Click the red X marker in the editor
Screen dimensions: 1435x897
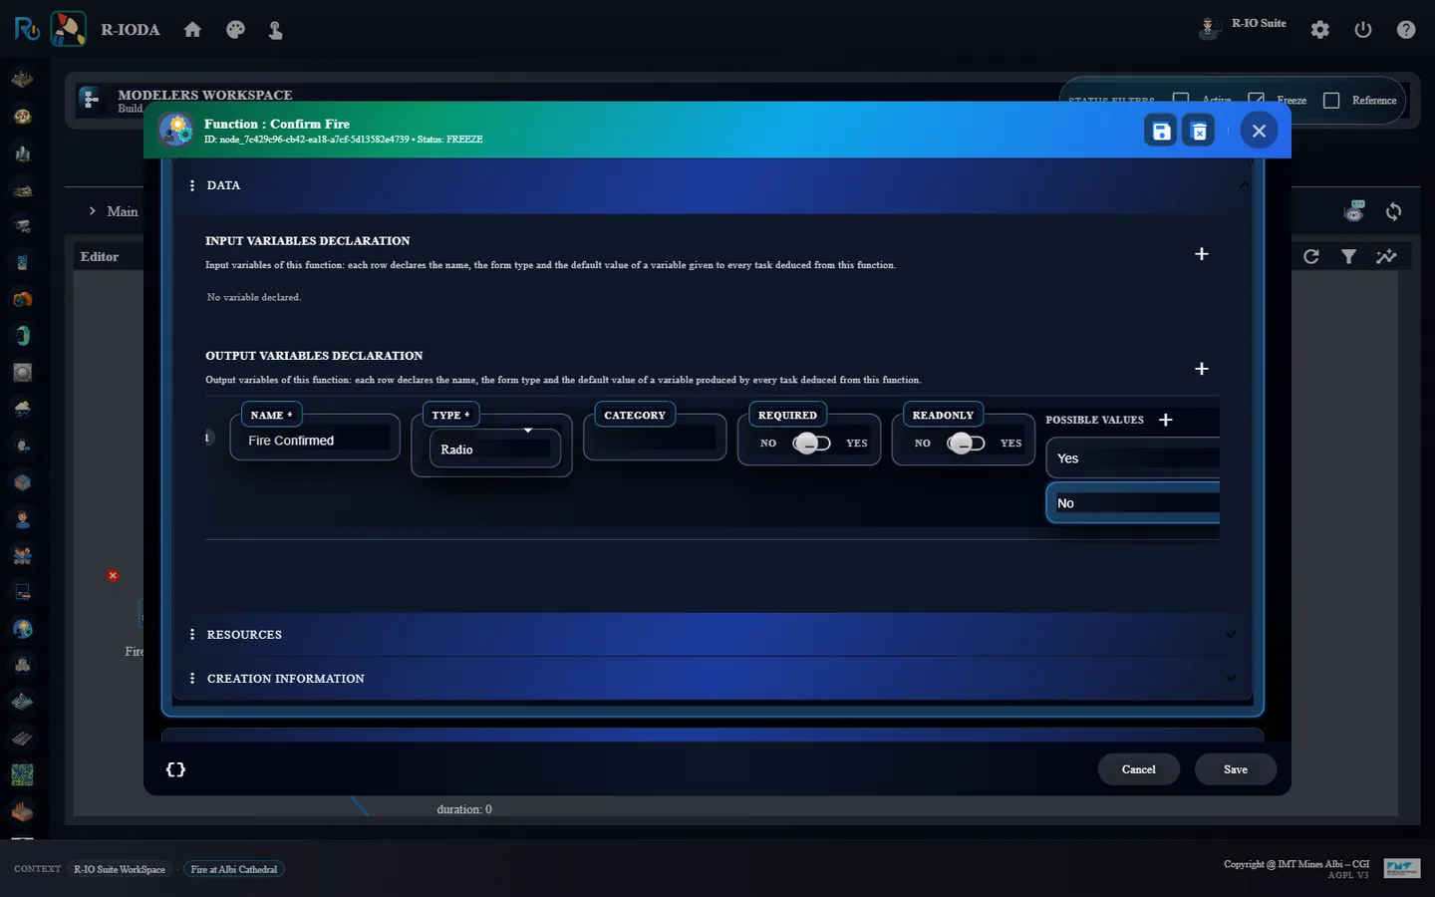113,576
